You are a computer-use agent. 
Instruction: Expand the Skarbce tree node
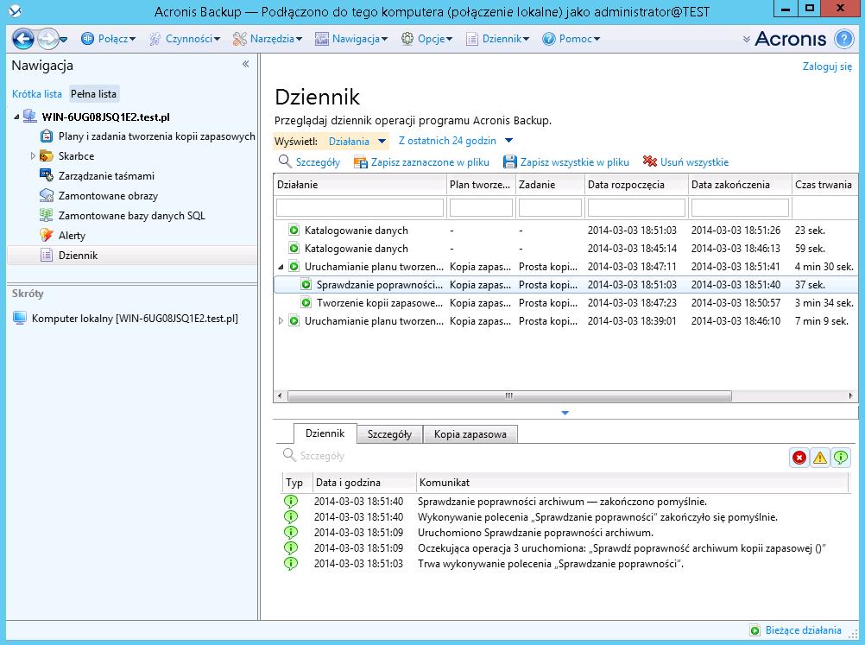(x=33, y=156)
